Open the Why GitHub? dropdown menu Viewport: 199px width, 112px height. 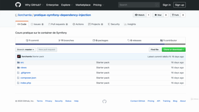tap(34, 5)
